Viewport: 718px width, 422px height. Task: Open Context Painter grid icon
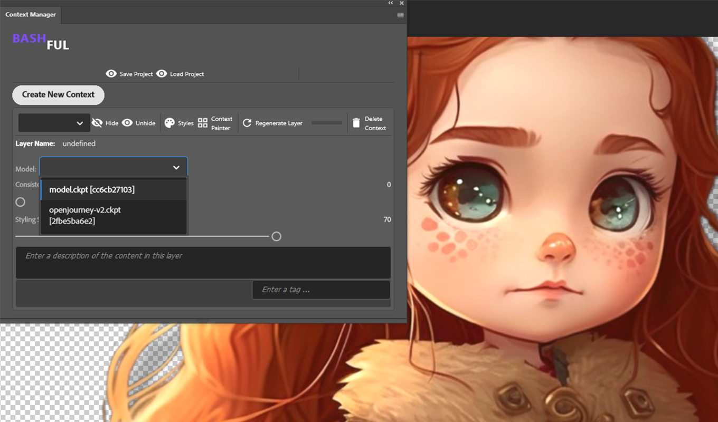click(x=203, y=123)
